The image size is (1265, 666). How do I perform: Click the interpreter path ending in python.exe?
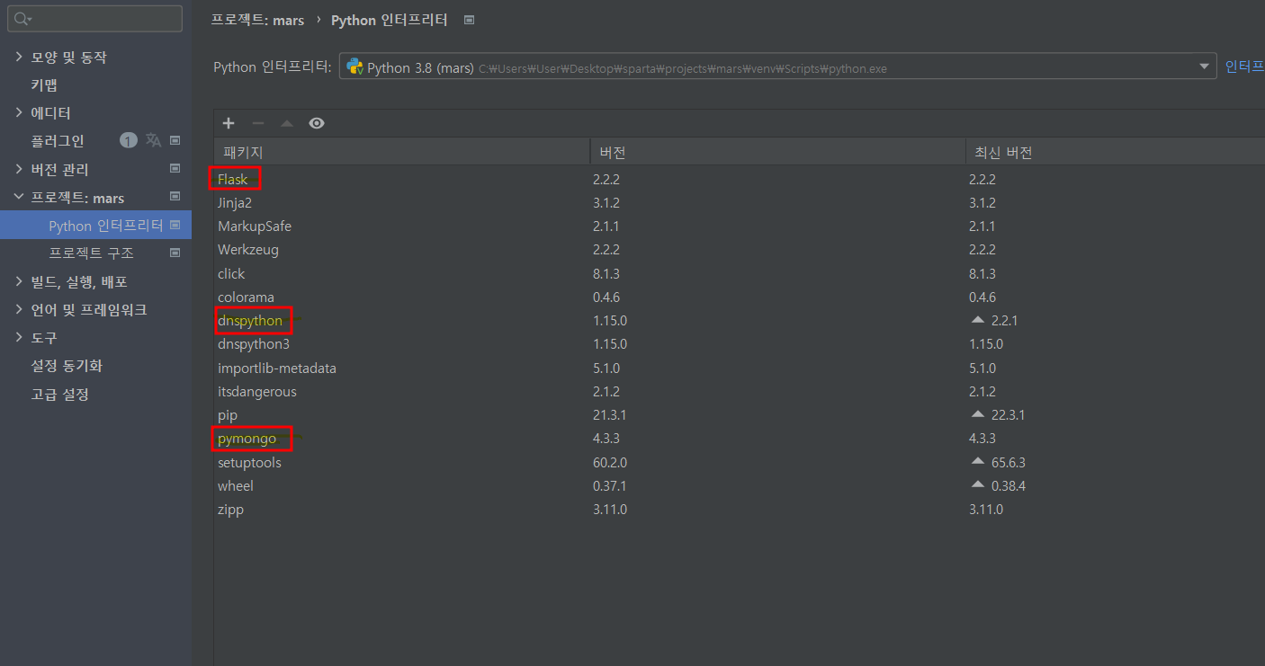(682, 68)
